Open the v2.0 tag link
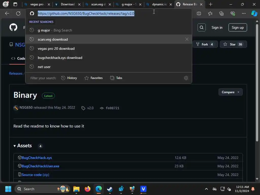 (x=90, y=108)
